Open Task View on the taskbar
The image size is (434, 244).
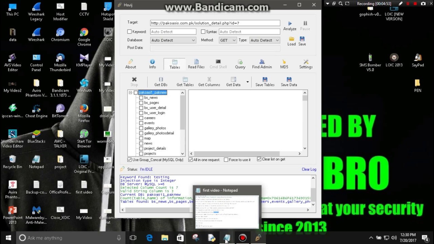[133, 238]
